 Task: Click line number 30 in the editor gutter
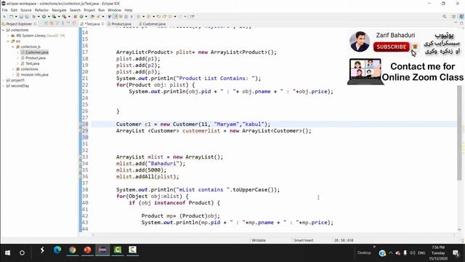coord(85,138)
